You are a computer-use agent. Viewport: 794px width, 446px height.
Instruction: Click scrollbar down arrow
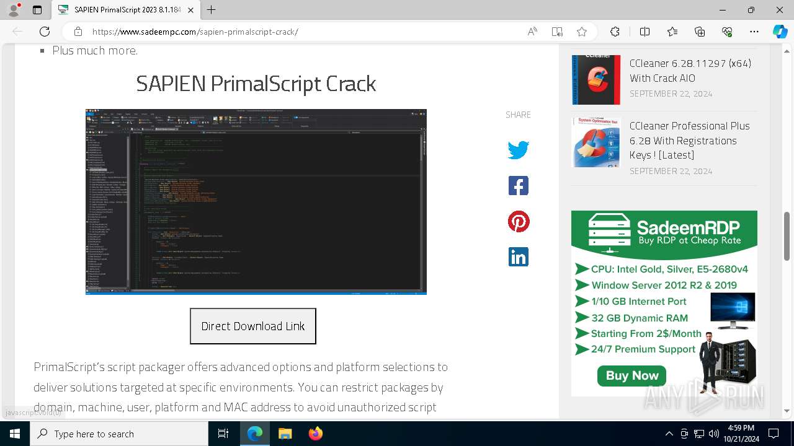coord(787,411)
